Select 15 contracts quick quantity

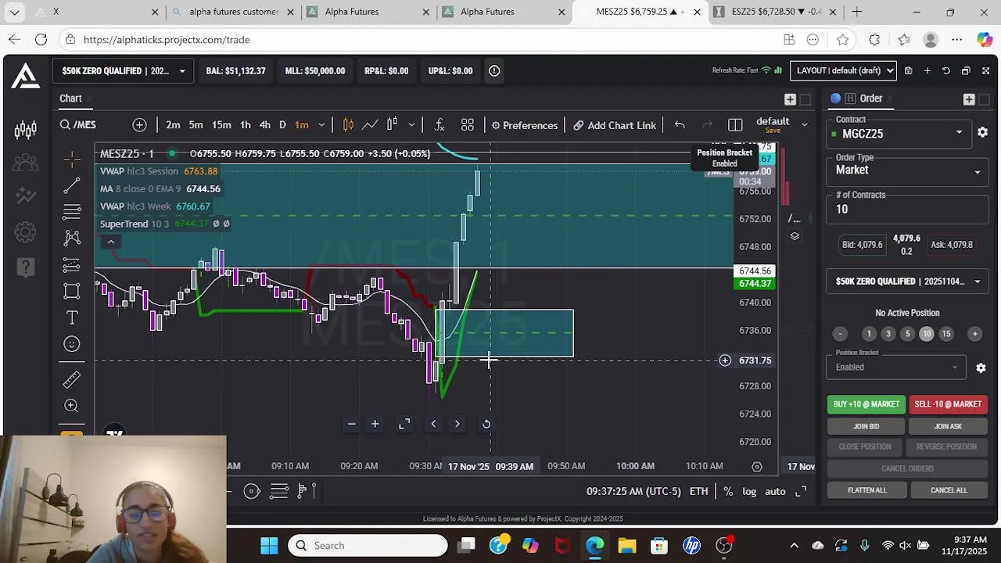coord(946,334)
